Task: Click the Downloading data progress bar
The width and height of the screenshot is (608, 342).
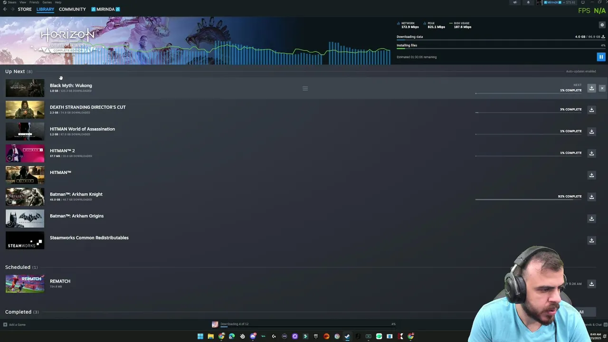Action: pyautogui.click(x=501, y=40)
